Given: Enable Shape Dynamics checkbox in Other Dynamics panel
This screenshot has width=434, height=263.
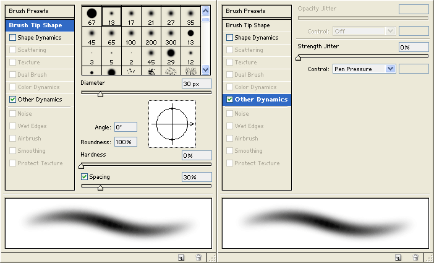Looking at the screenshot, I should (229, 37).
